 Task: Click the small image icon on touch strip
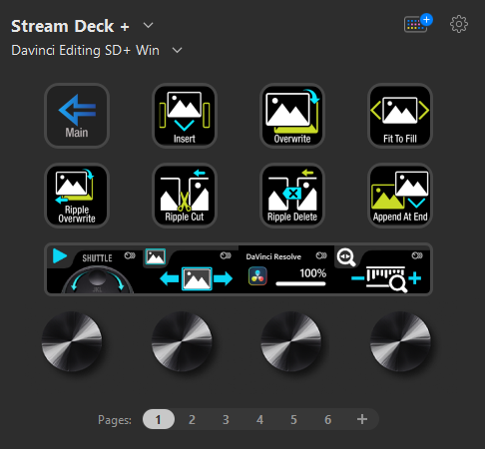(156, 256)
